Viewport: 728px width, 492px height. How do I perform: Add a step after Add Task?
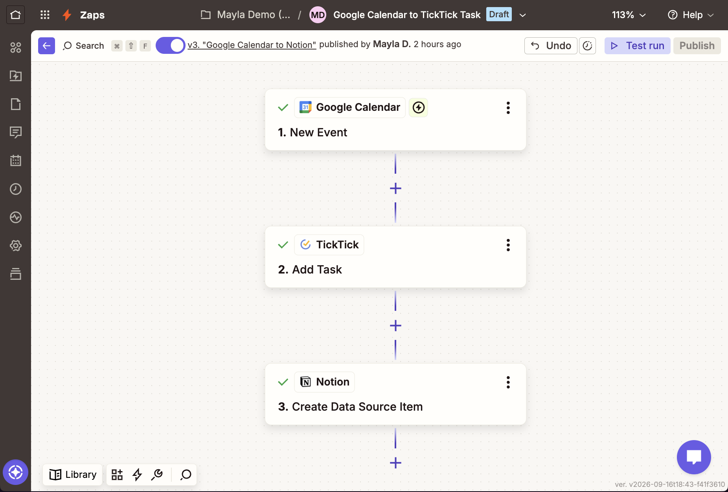[395, 325]
